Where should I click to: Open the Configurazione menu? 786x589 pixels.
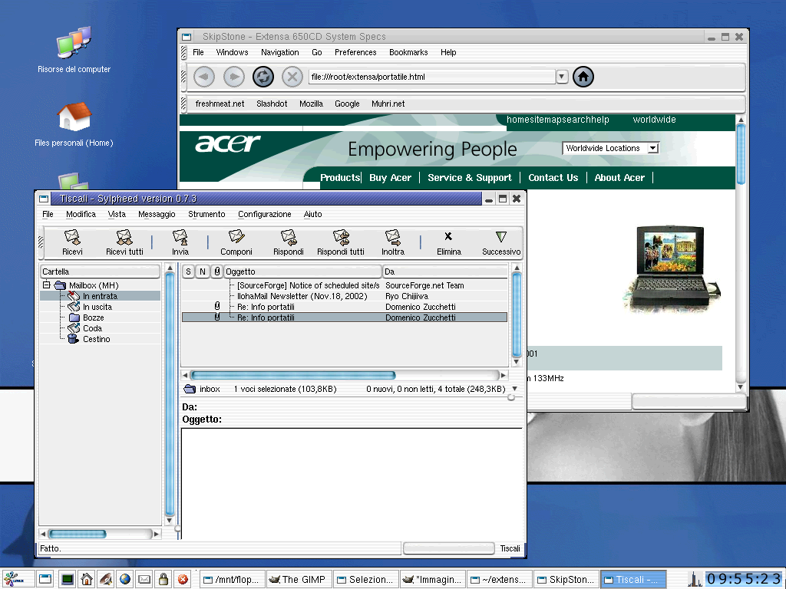264,214
